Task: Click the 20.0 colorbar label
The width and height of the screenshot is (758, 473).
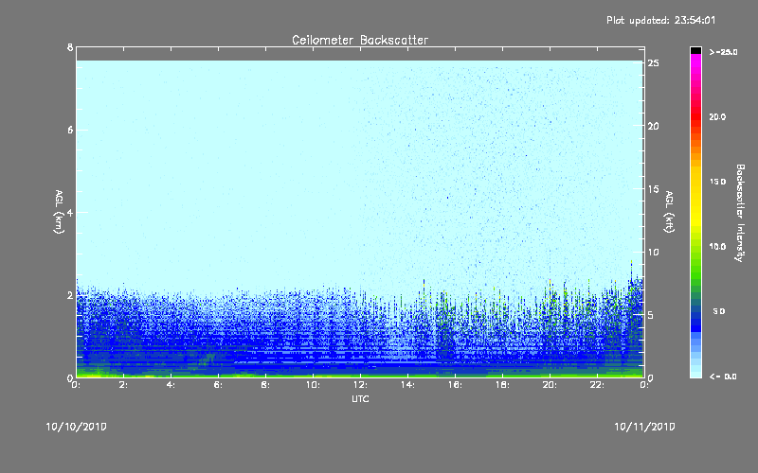Action: click(717, 116)
